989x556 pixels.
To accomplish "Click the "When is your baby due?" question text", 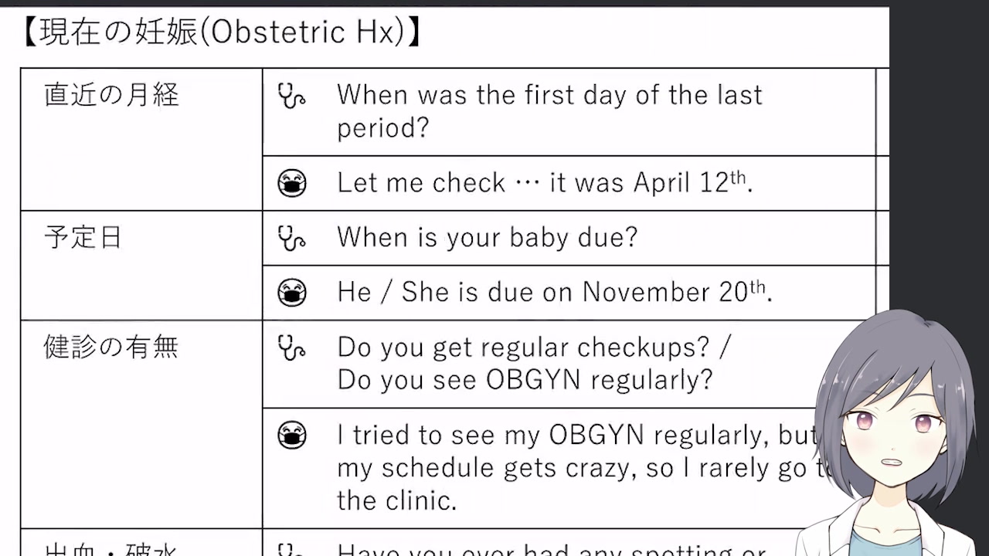I will [x=487, y=238].
